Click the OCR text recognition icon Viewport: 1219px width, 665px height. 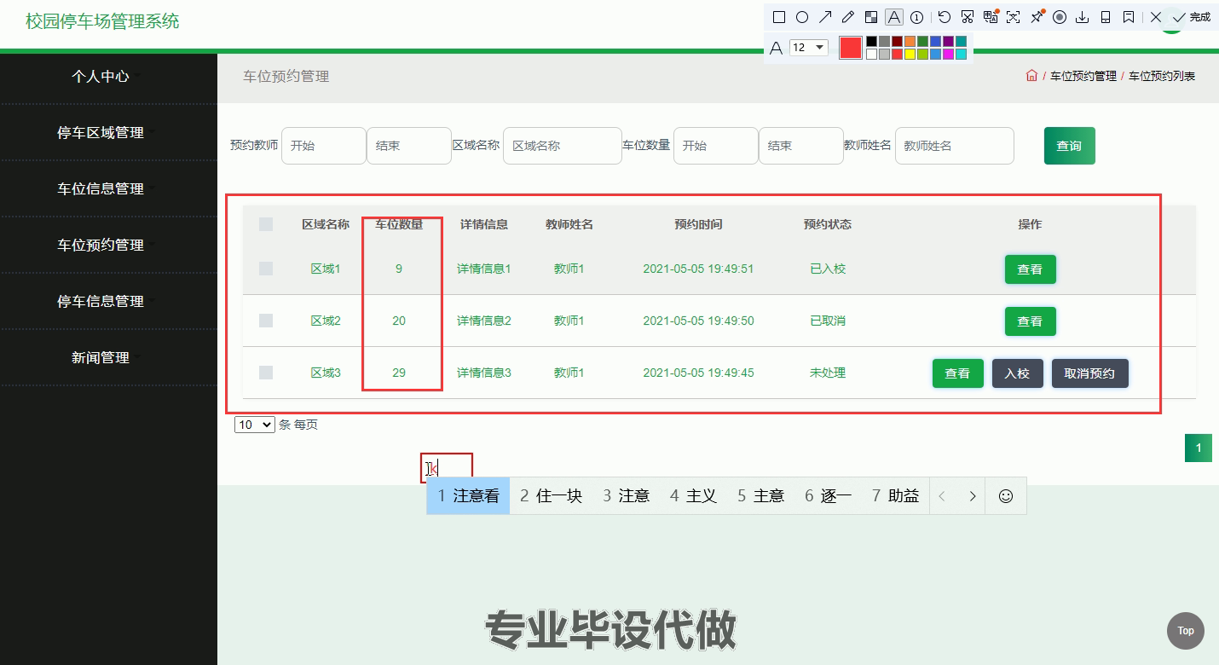click(1014, 17)
